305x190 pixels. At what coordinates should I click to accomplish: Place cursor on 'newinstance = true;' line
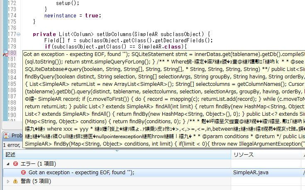(x=73, y=16)
